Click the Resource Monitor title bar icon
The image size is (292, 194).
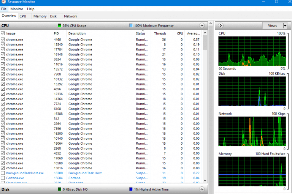3,2
